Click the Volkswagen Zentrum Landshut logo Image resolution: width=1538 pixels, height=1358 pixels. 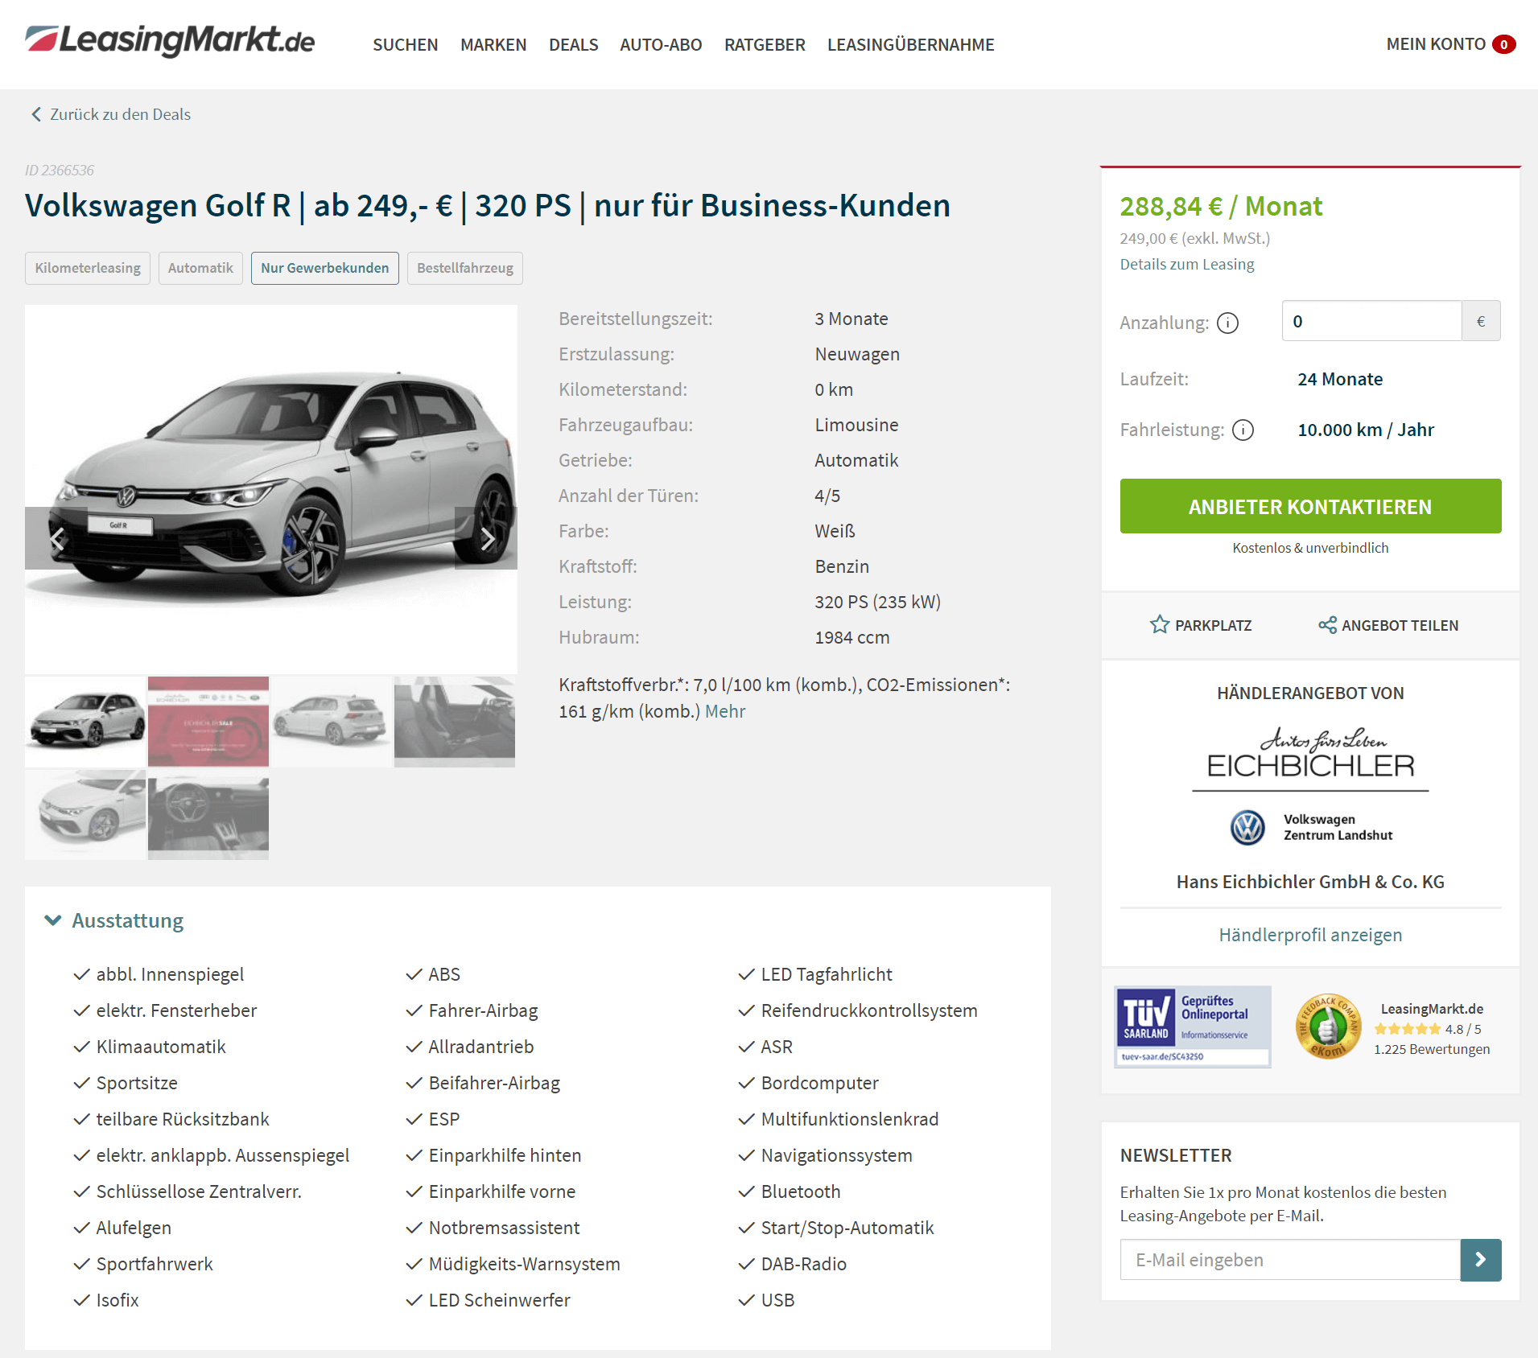[x=1310, y=827]
